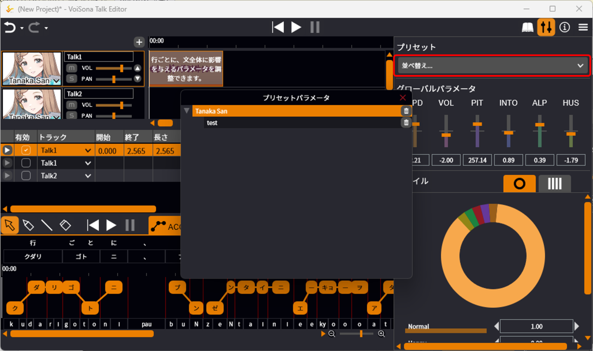593x351 pixels.
Task: Select the eraser tool
Action: [x=65, y=225]
